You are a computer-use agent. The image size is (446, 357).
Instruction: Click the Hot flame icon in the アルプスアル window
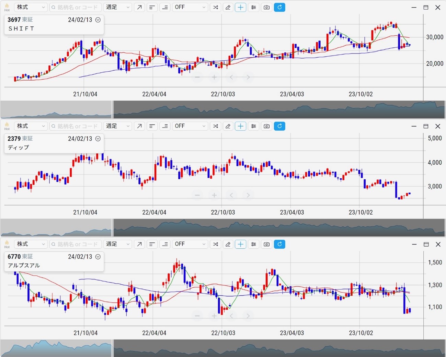pos(7,244)
